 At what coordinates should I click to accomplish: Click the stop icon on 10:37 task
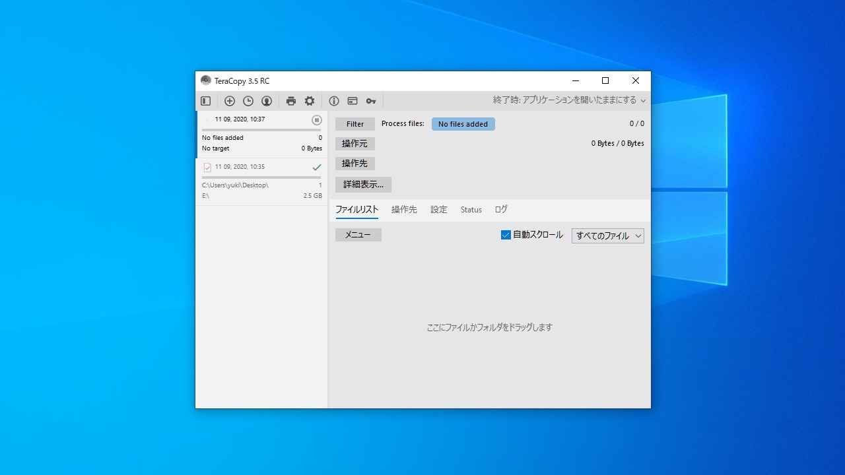(x=317, y=120)
